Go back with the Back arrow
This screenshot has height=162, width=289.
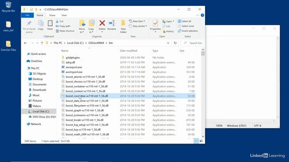(x=25, y=43)
